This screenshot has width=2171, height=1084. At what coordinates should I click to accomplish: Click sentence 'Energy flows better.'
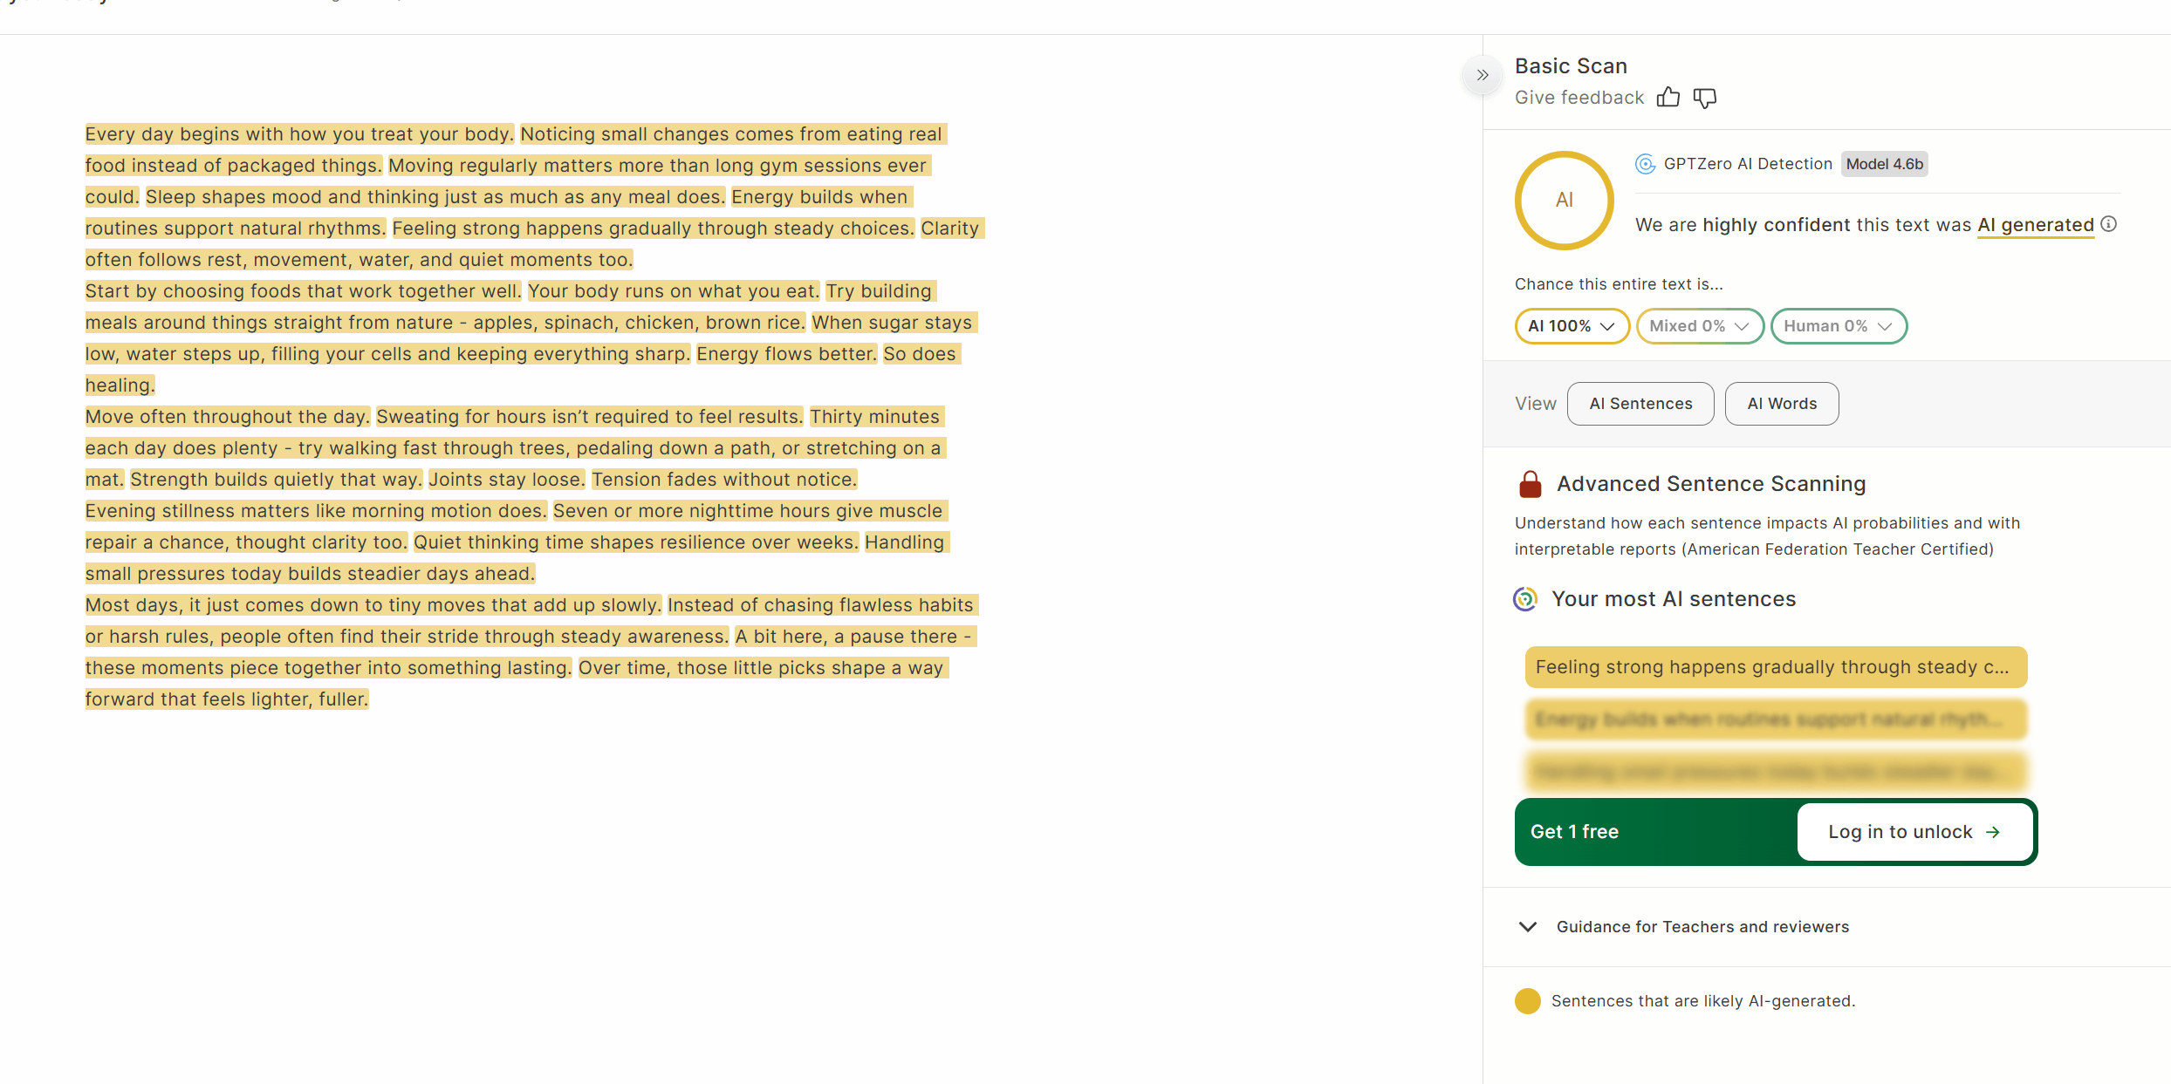786,354
